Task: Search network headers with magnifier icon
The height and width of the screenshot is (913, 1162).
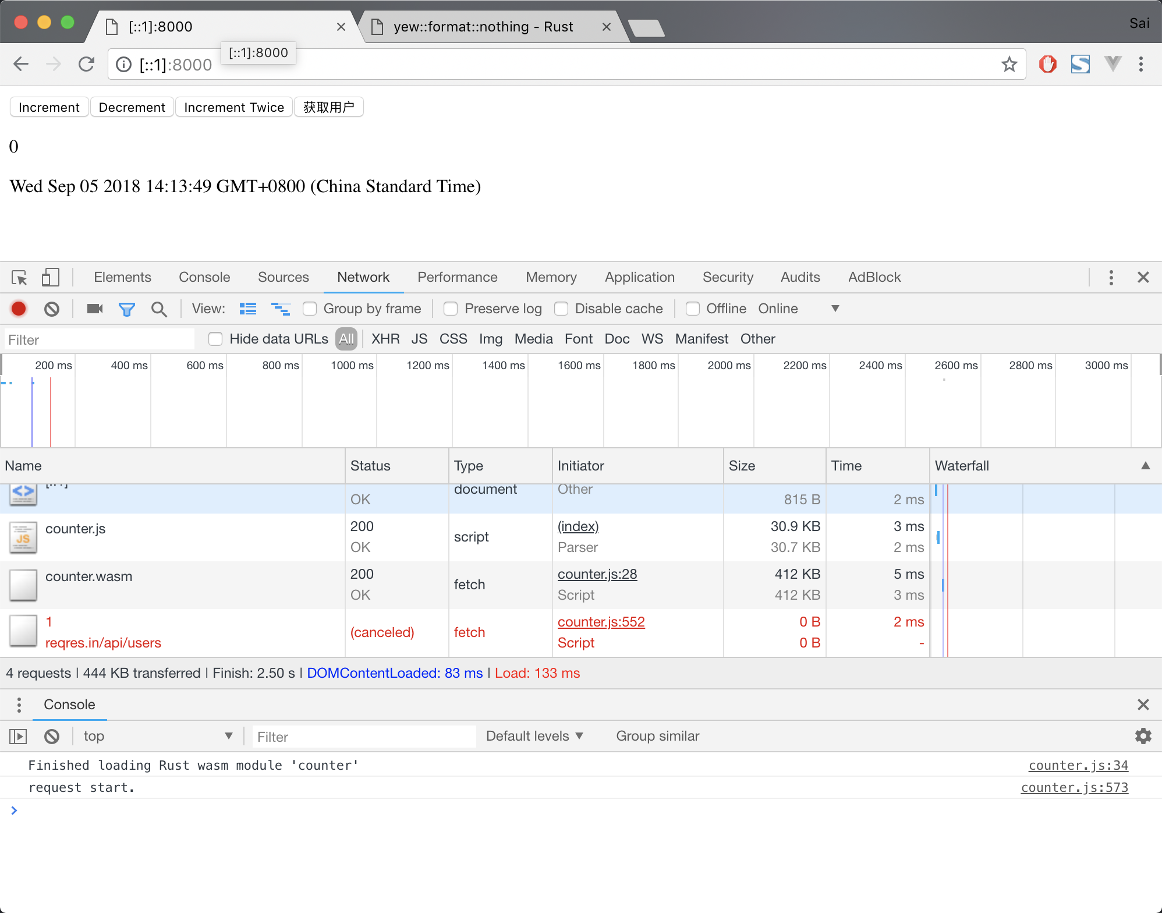Action: pos(158,309)
